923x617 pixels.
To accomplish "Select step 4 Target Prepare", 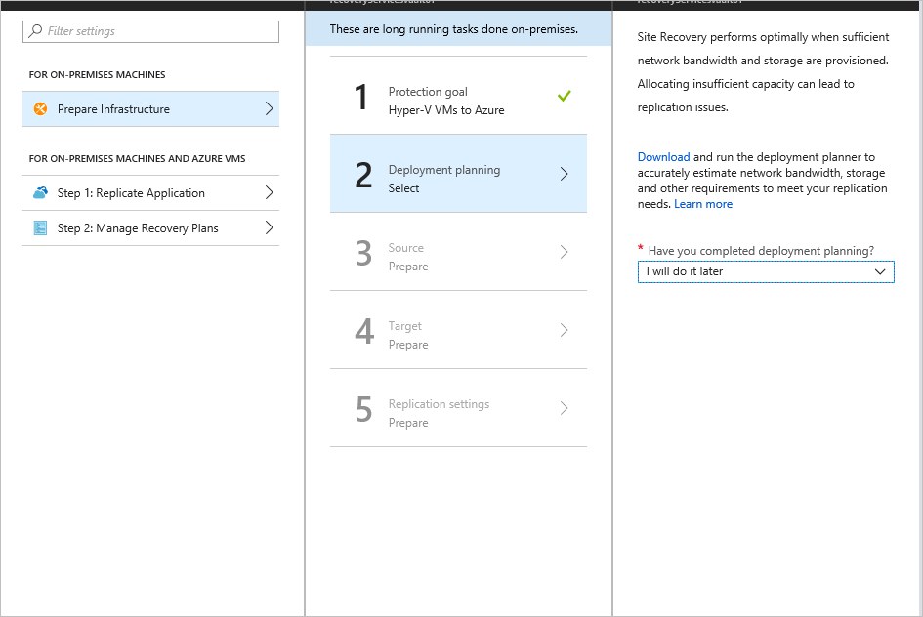I will click(458, 330).
